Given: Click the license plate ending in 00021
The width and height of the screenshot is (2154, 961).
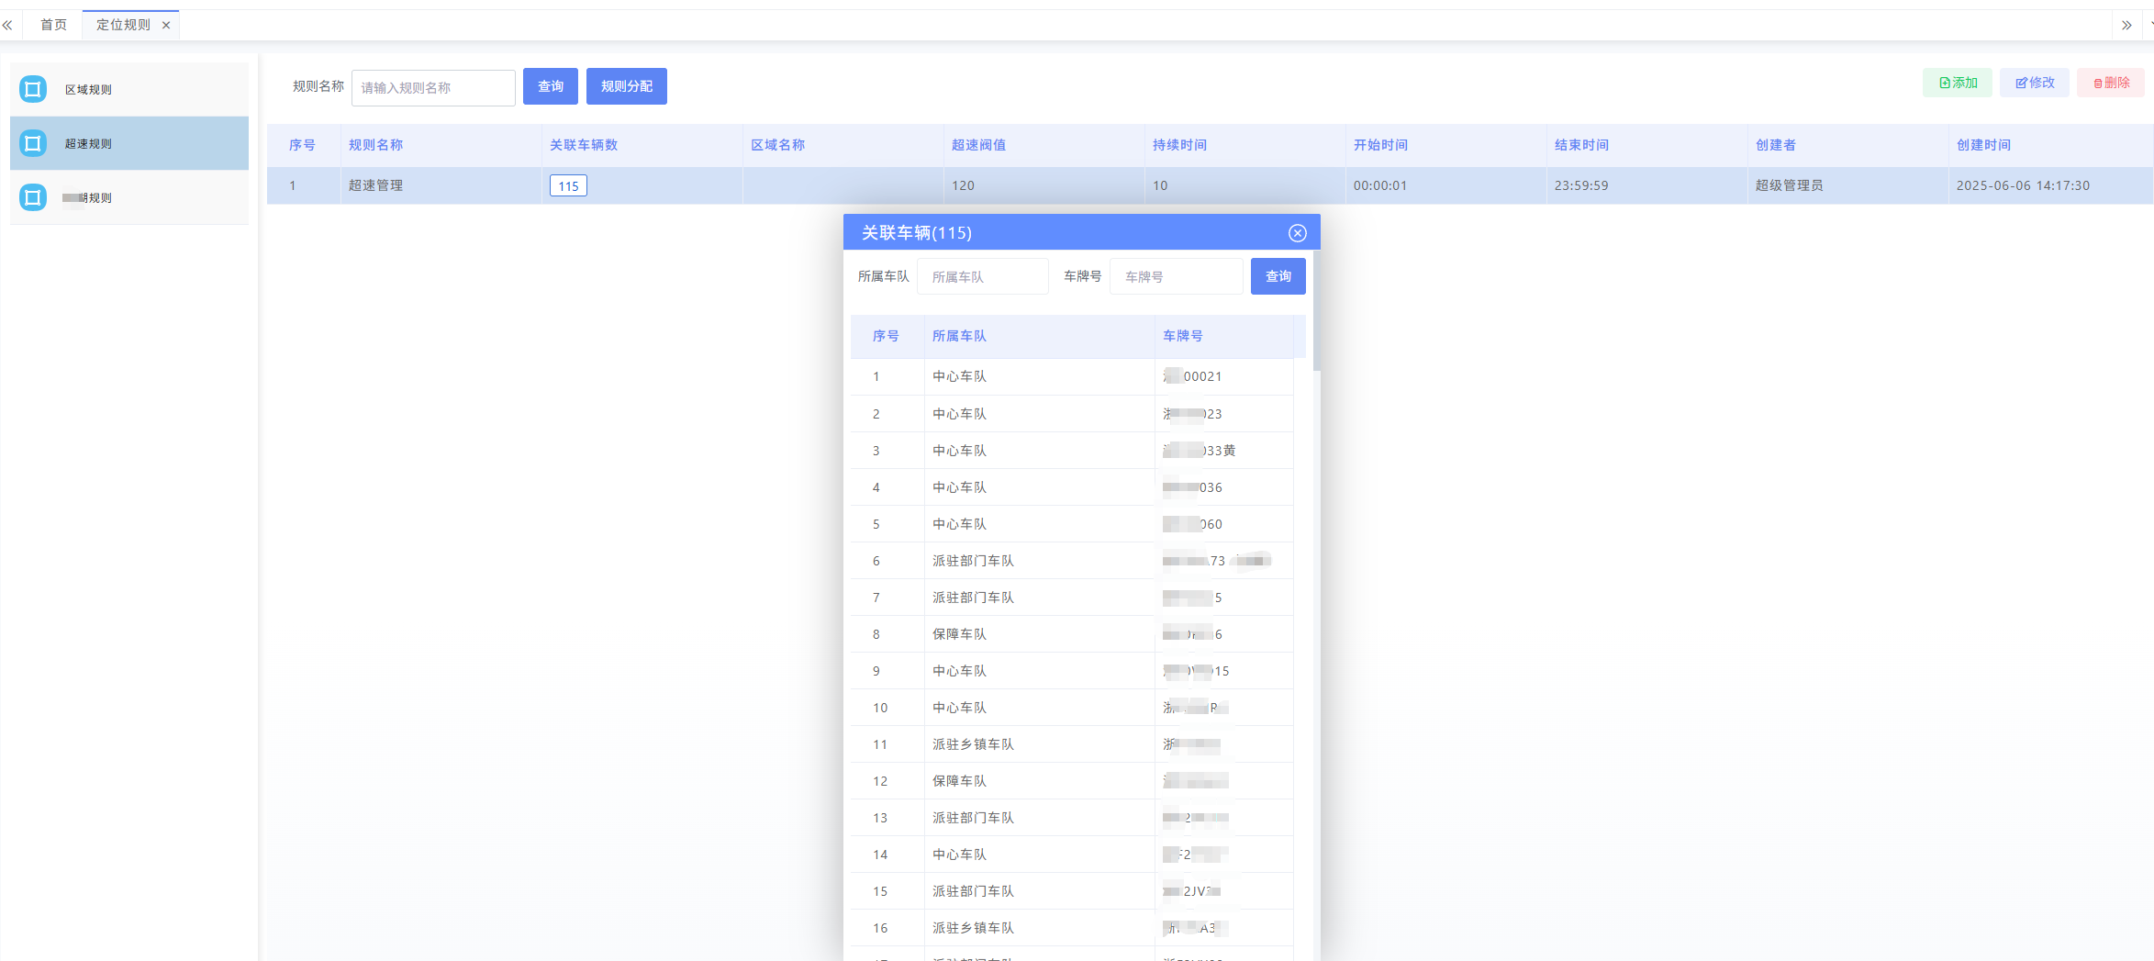Looking at the screenshot, I should [x=1192, y=376].
